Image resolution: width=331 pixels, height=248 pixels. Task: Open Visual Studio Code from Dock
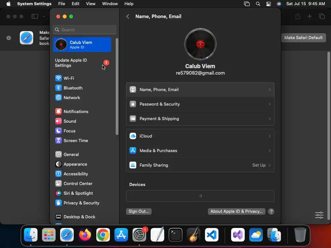tap(212, 235)
